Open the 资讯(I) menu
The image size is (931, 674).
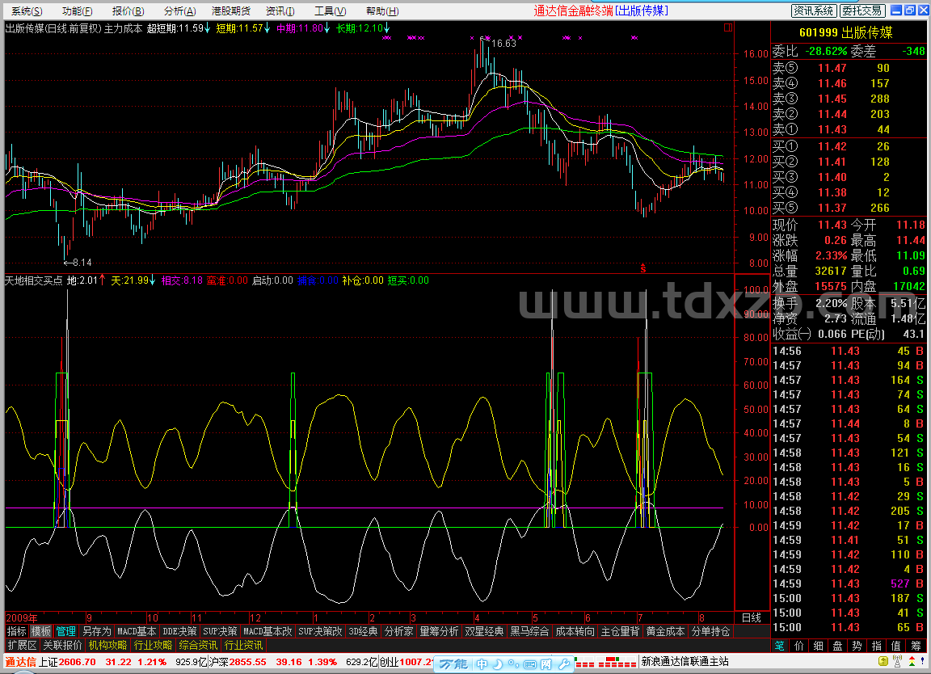(280, 11)
